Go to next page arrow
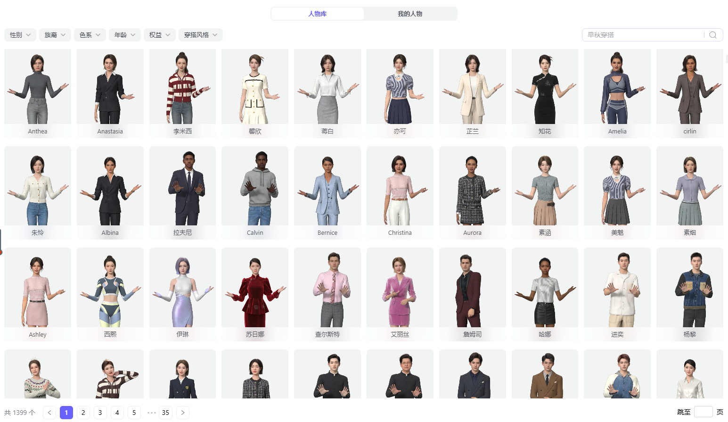728x422 pixels. coord(183,413)
